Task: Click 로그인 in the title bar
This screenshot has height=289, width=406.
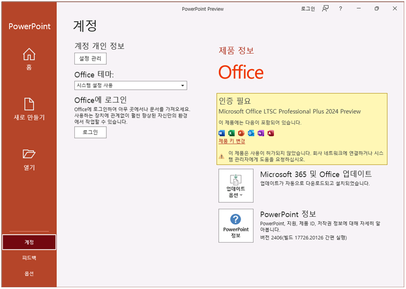Action: pyautogui.click(x=308, y=9)
